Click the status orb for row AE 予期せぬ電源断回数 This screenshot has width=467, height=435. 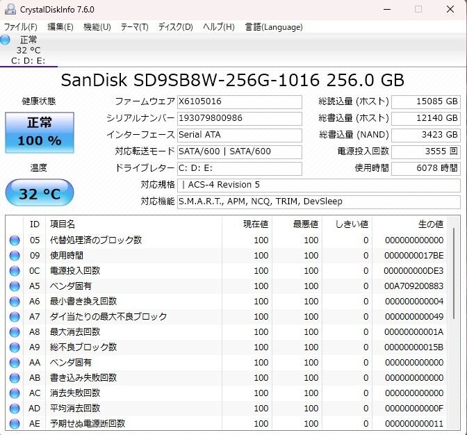[15, 424]
